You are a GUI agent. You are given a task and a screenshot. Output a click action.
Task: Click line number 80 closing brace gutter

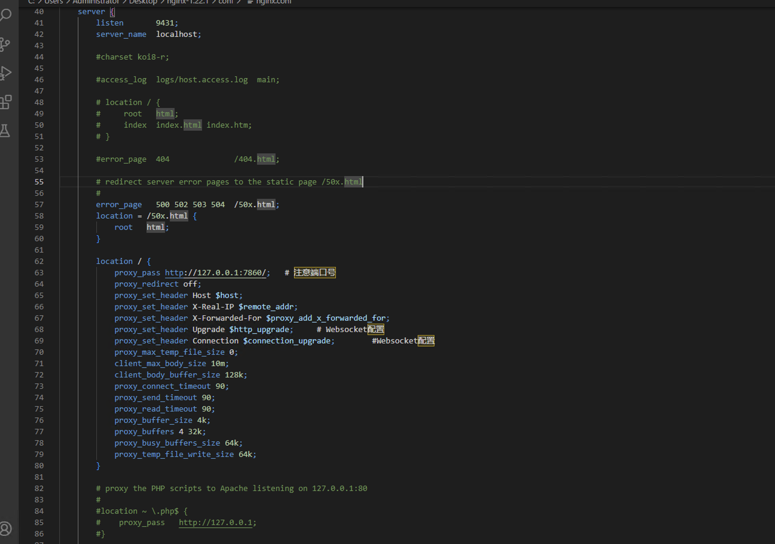click(39, 466)
